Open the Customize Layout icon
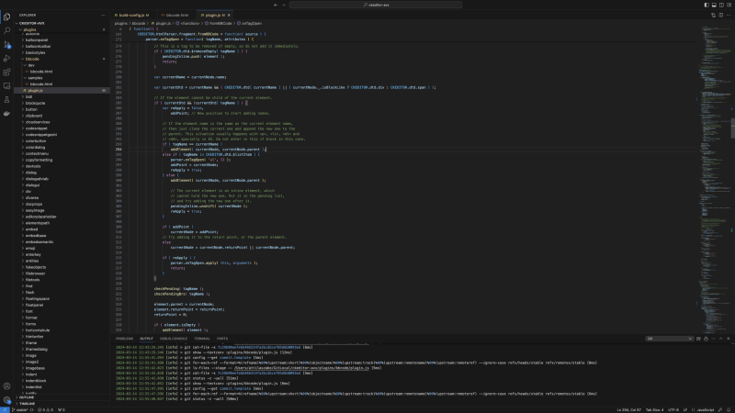735x413 pixels. pyautogui.click(x=729, y=5)
